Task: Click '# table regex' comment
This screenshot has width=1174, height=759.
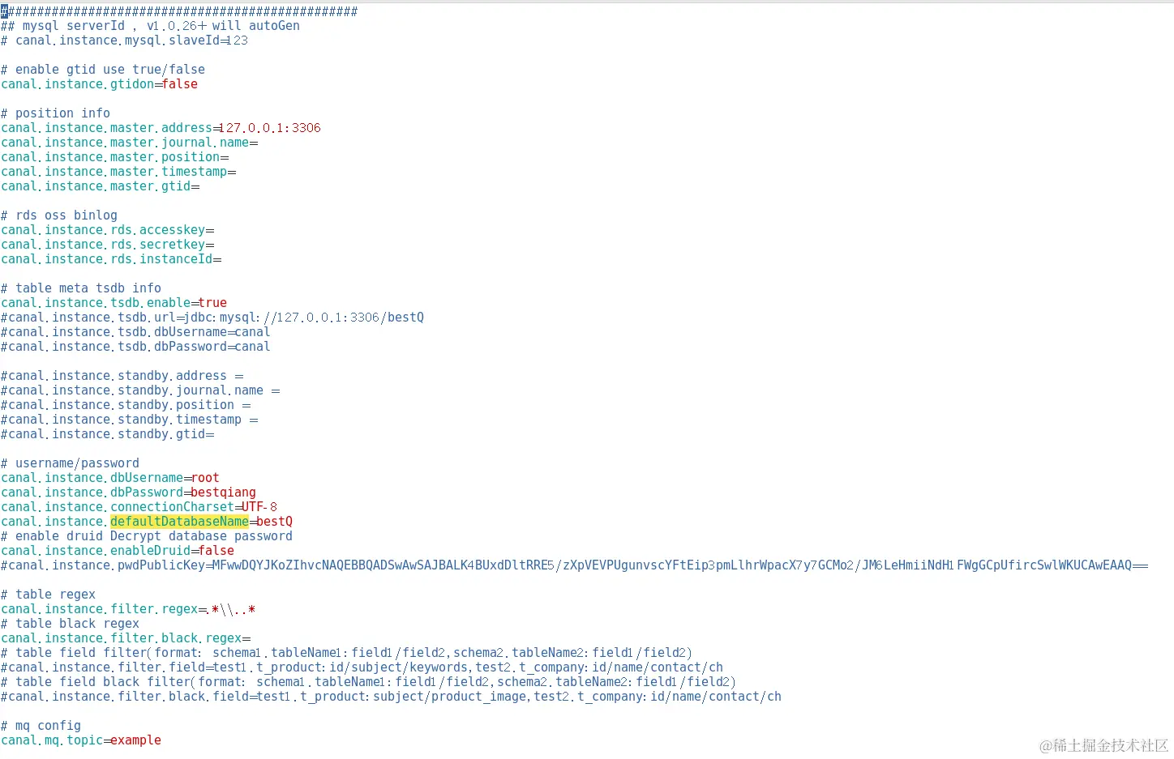Action: [x=48, y=595]
